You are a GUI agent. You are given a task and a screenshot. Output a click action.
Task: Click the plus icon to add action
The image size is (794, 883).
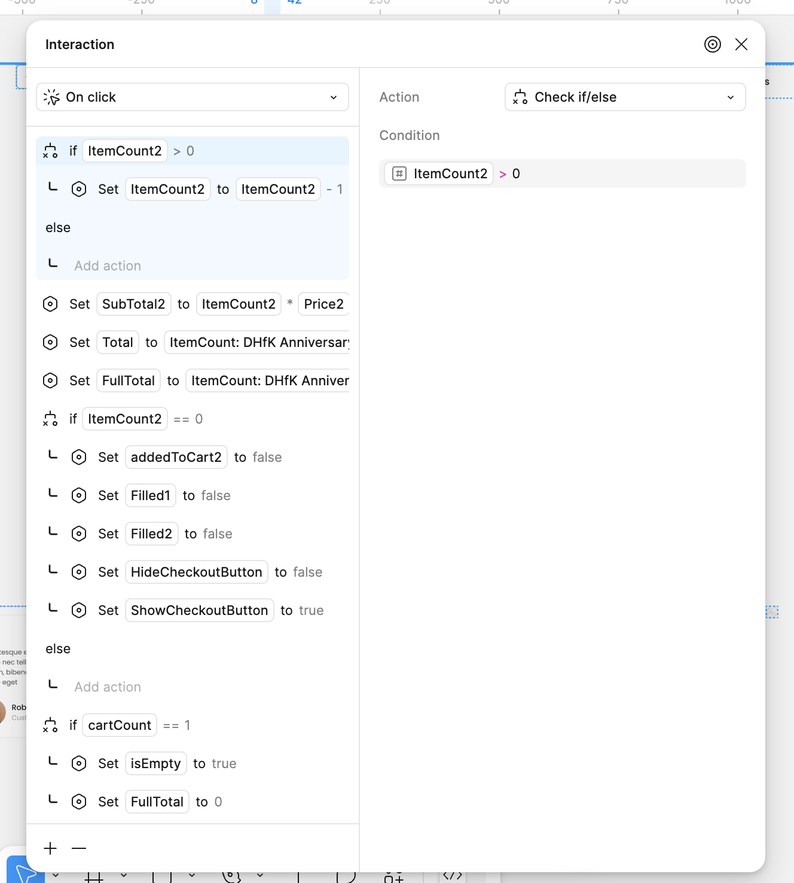coord(51,848)
